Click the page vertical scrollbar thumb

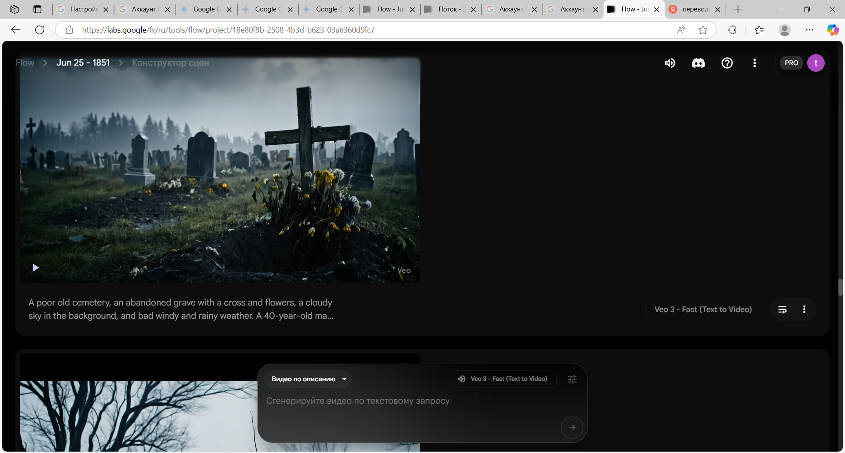[x=840, y=287]
